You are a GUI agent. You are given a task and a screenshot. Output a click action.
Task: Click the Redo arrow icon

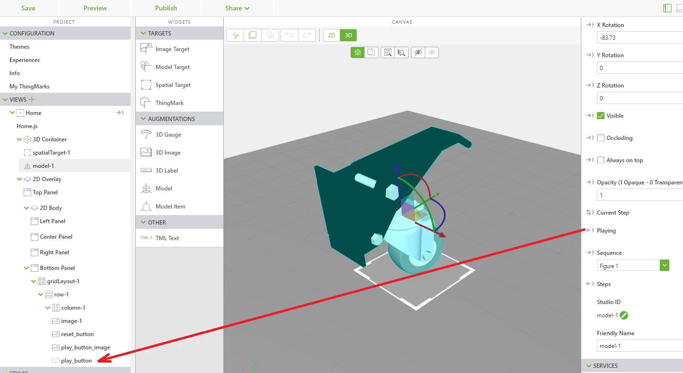(307, 35)
